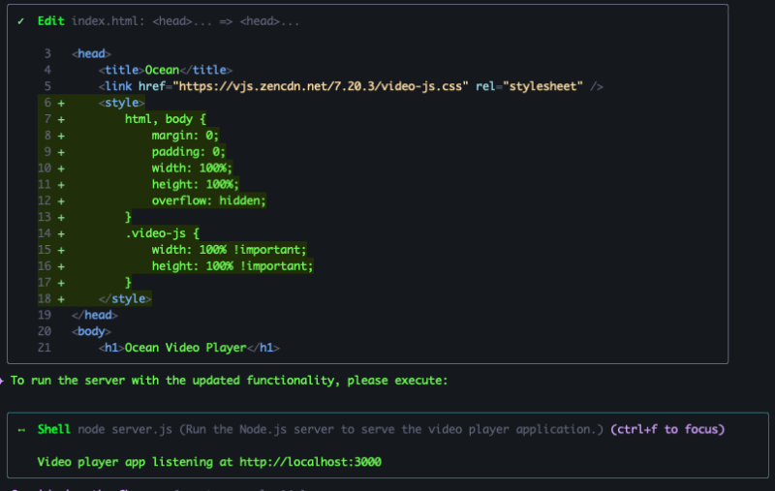Click the green checkmark next to Edit

pos(20,21)
